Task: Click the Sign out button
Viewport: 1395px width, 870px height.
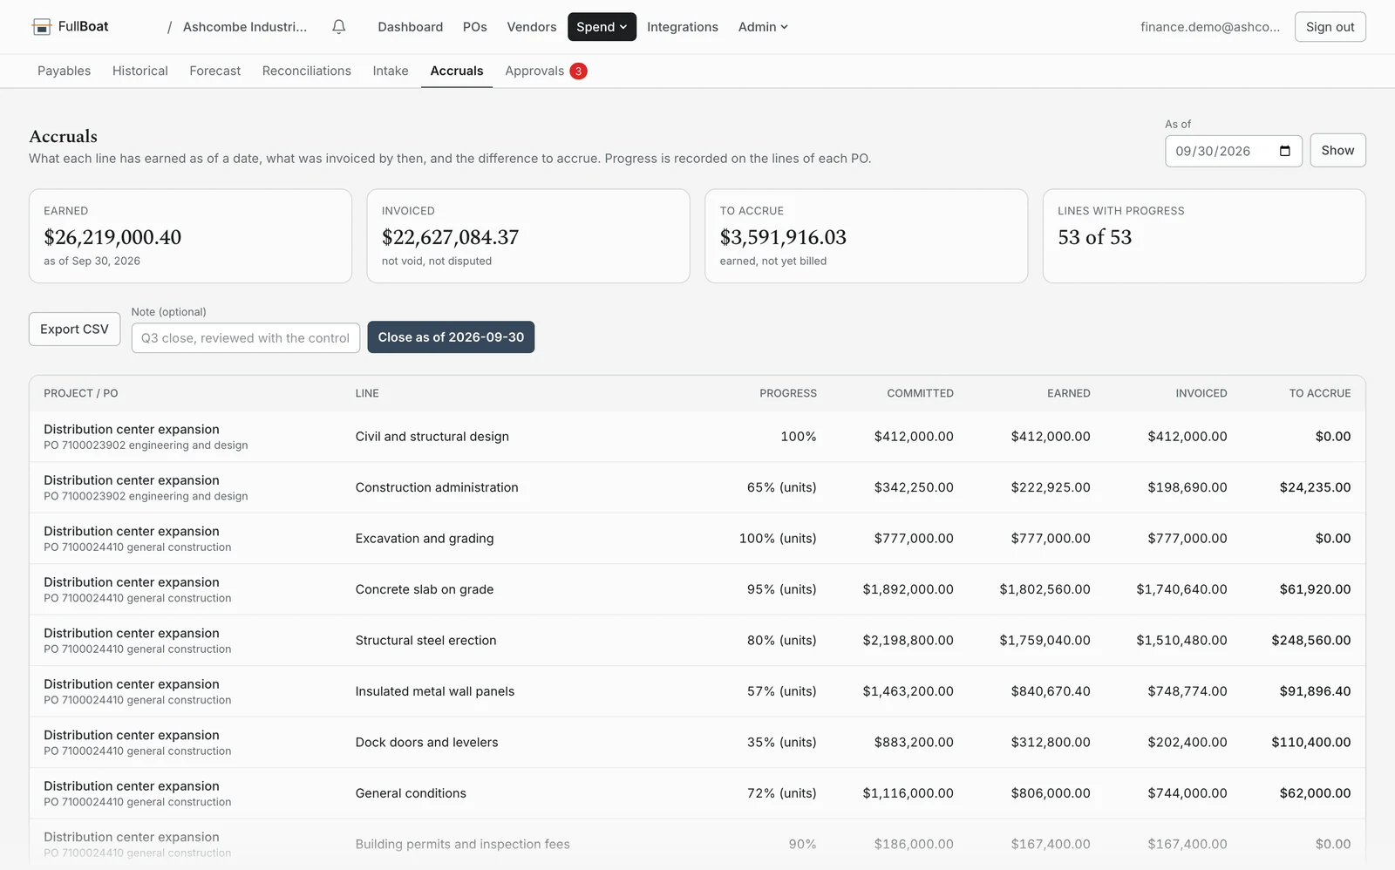Action: pos(1330,27)
